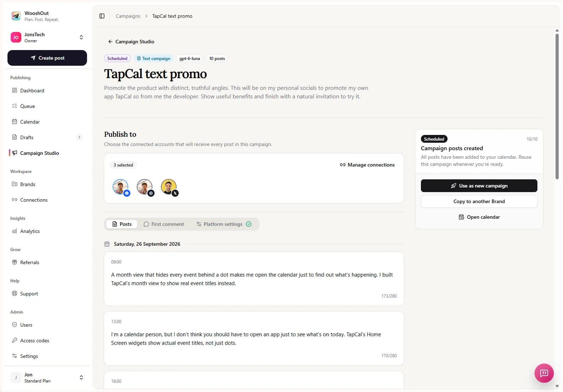Viewport: 563px width, 392px height.
Task: Open Dashboard in the sidebar
Action: point(47,91)
